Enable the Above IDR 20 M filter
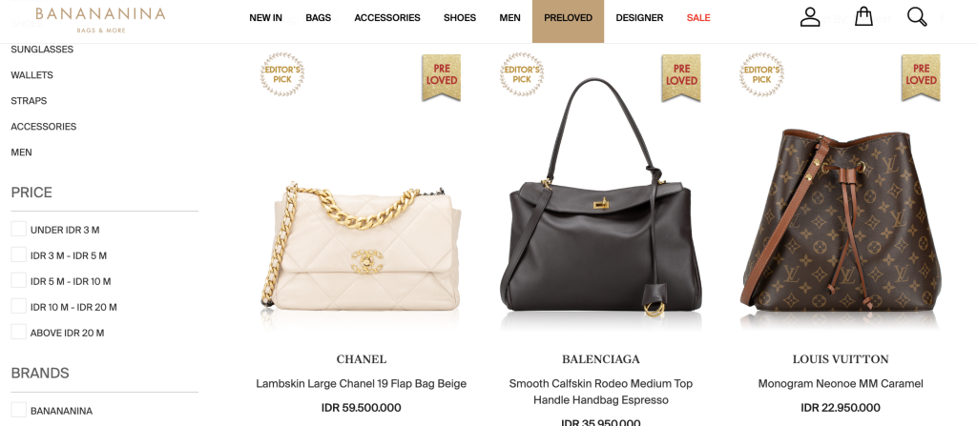The image size is (977, 426). point(19,333)
